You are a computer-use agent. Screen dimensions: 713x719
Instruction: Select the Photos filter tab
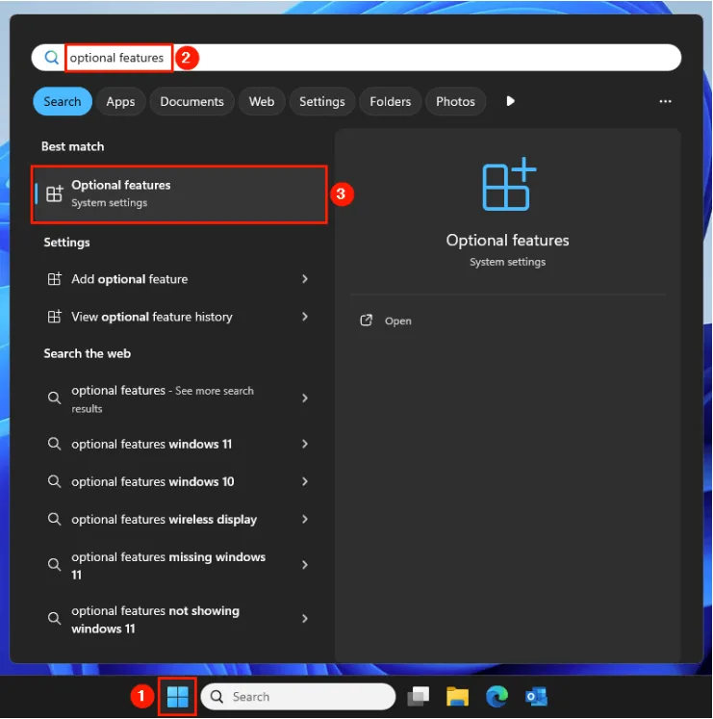coord(455,102)
